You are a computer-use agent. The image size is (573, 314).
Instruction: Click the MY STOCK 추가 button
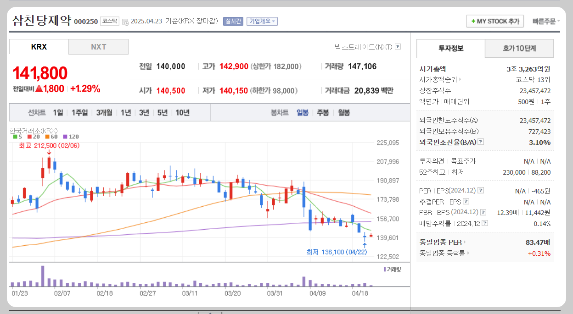point(495,21)
